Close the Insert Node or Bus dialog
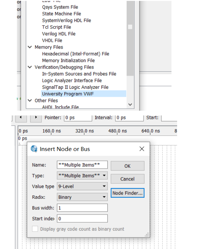197x249 pixels. coord(142,149)
